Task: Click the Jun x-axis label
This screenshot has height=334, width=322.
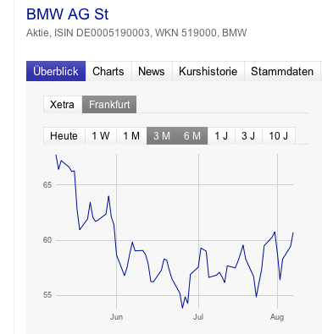Action: coord(116,317)
